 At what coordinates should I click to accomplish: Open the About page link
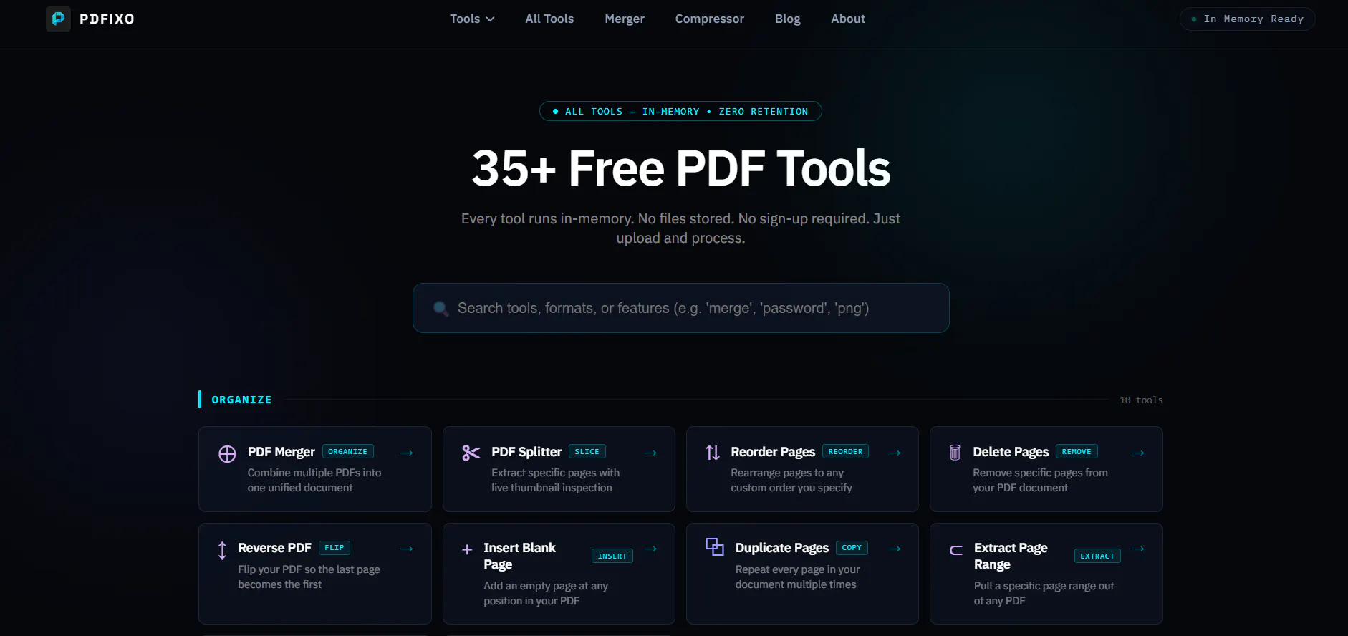[848, 19]
